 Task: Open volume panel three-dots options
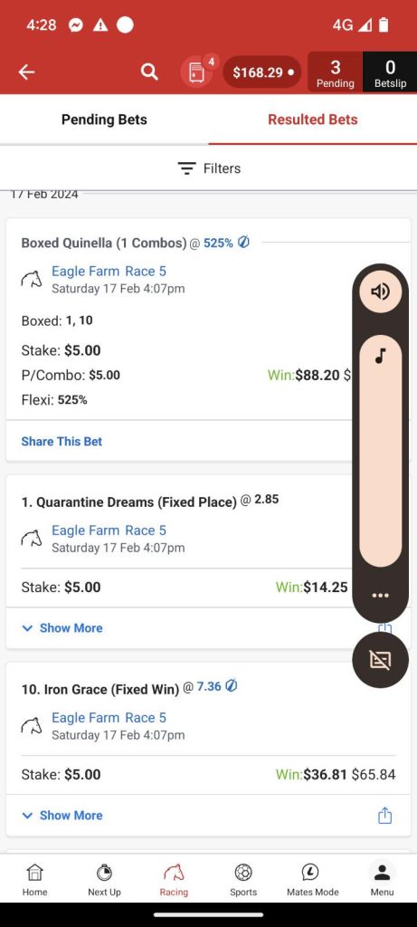coord(381,596)
